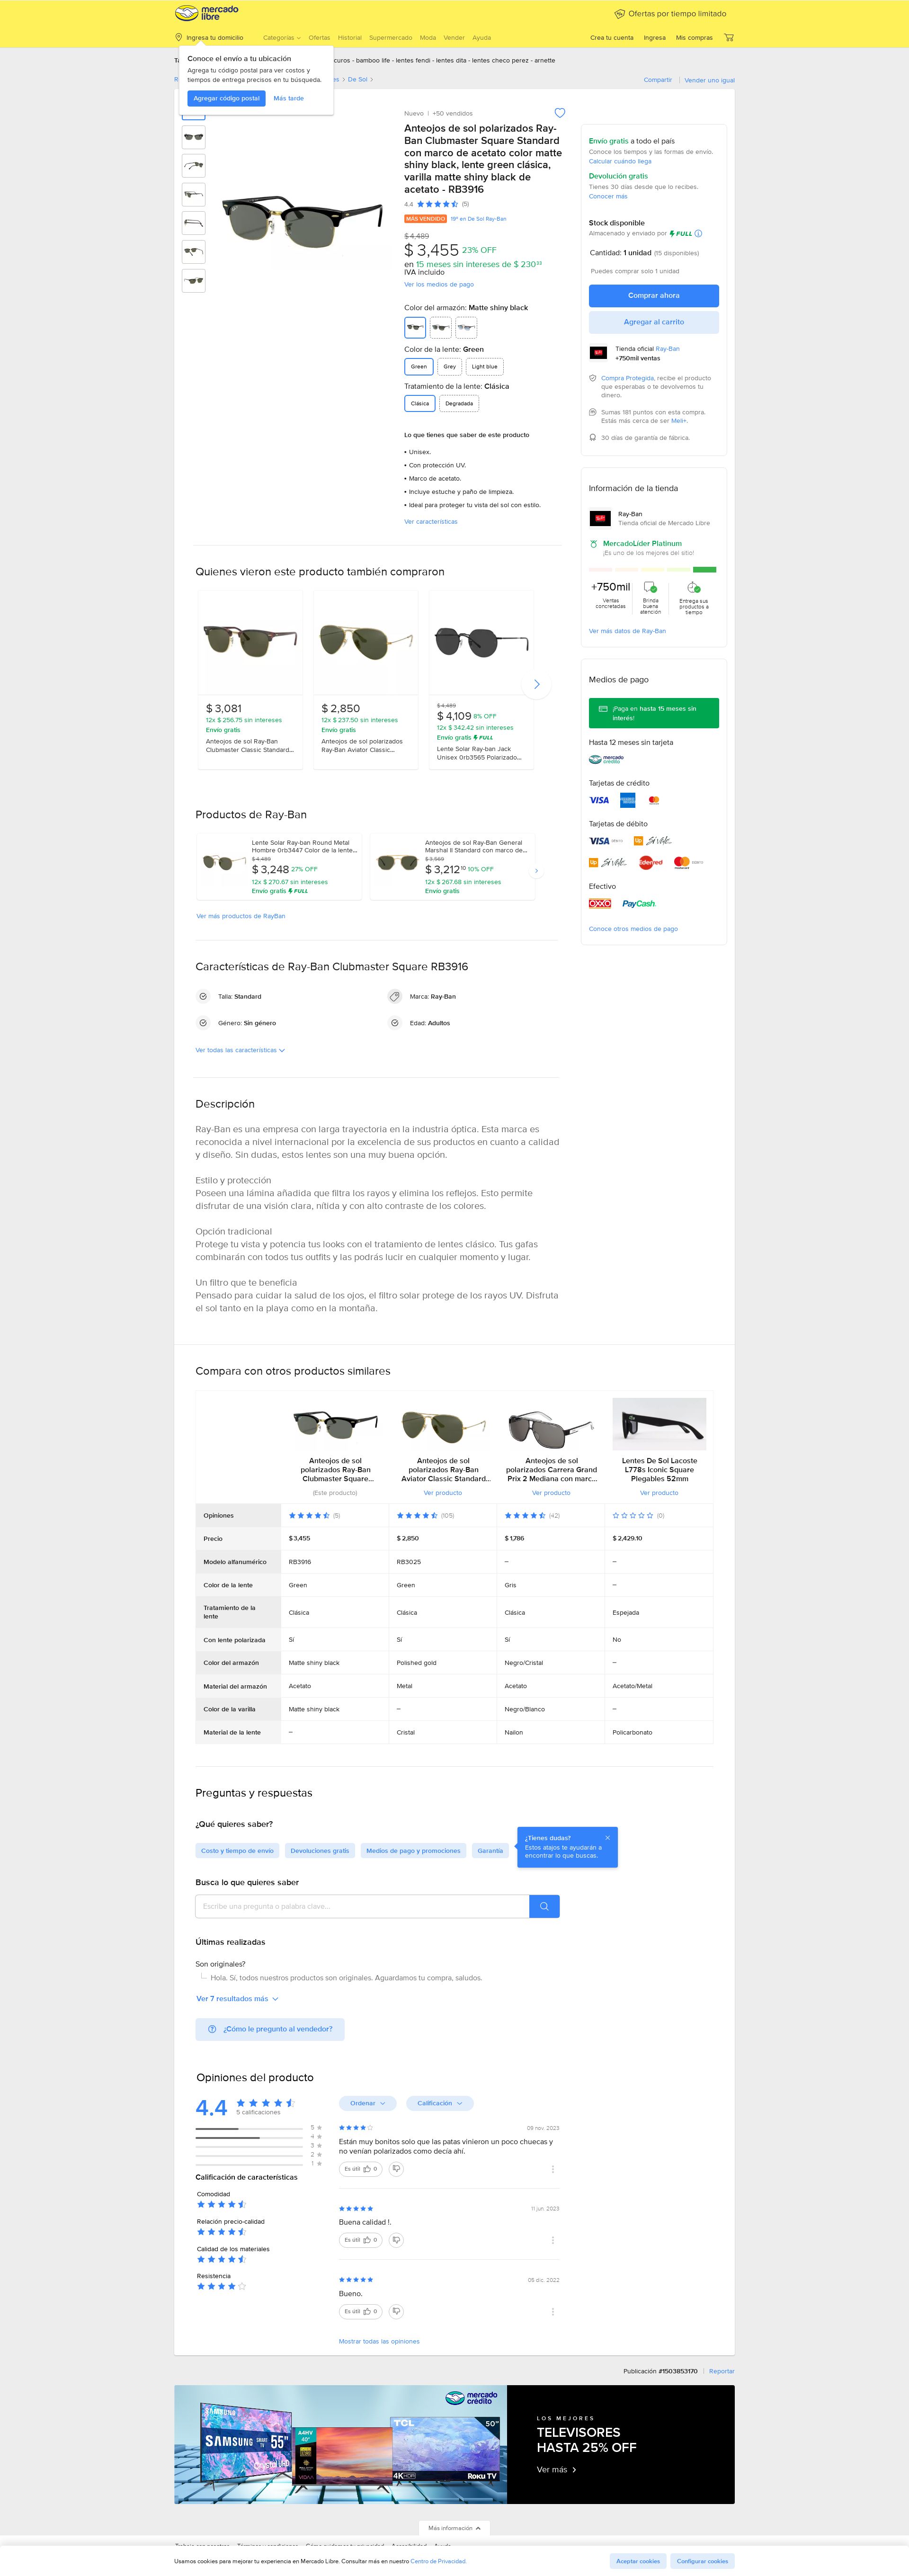The image size is (909, 2576).
Task: Click 'Mostrar todas las opiniones' link
Action: pos(379,2341)
